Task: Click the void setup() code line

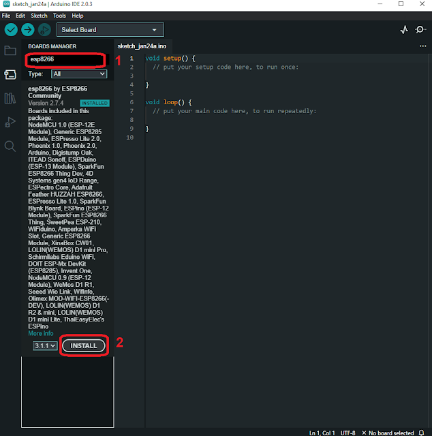Action: pos(170,59)
